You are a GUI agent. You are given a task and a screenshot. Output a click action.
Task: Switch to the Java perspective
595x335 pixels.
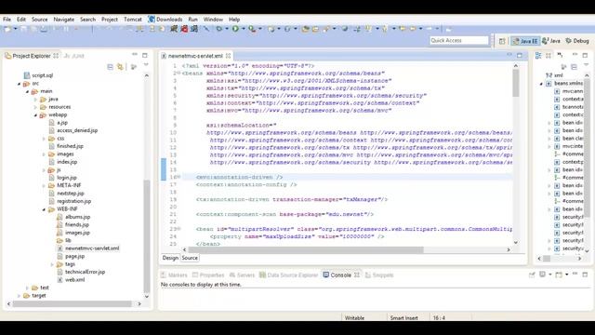tap(551, 41)
